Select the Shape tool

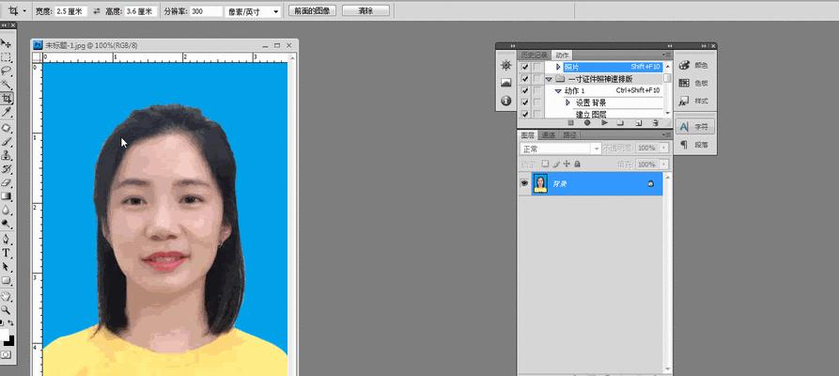point(7,280)
